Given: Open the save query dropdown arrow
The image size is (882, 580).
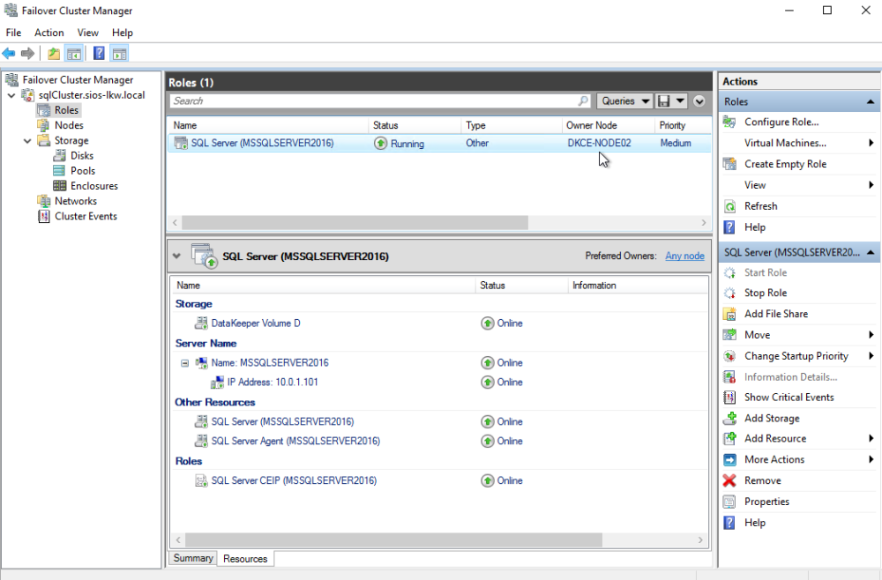Looking at the screenshot, I should pyautogui.click(x=680, y=101).
